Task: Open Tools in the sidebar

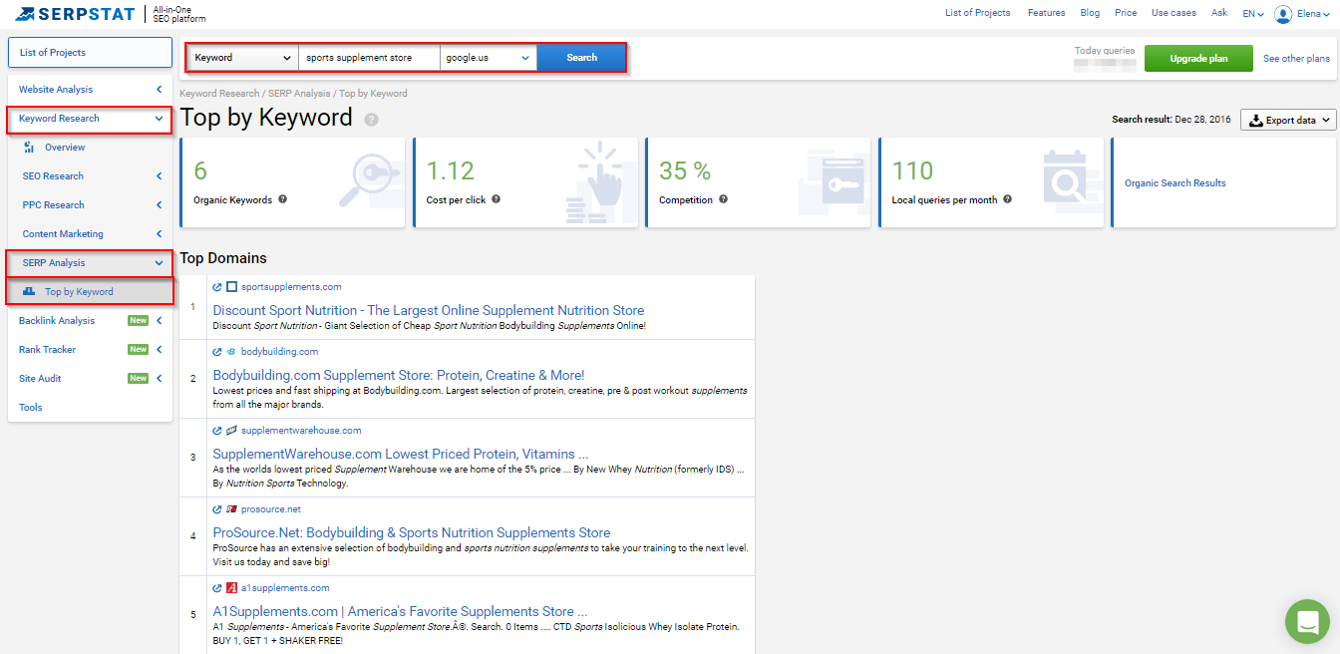Action: [x=31, y=408]
